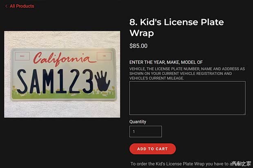Click the back chevron beside All Products
This screenshot has height=168, width=253.
click(x=6, y=6)
